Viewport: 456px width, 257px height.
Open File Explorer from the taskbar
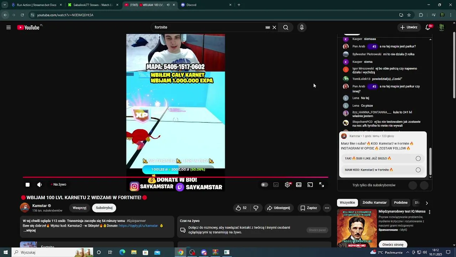pyautogui.click(x=134, y=252)
